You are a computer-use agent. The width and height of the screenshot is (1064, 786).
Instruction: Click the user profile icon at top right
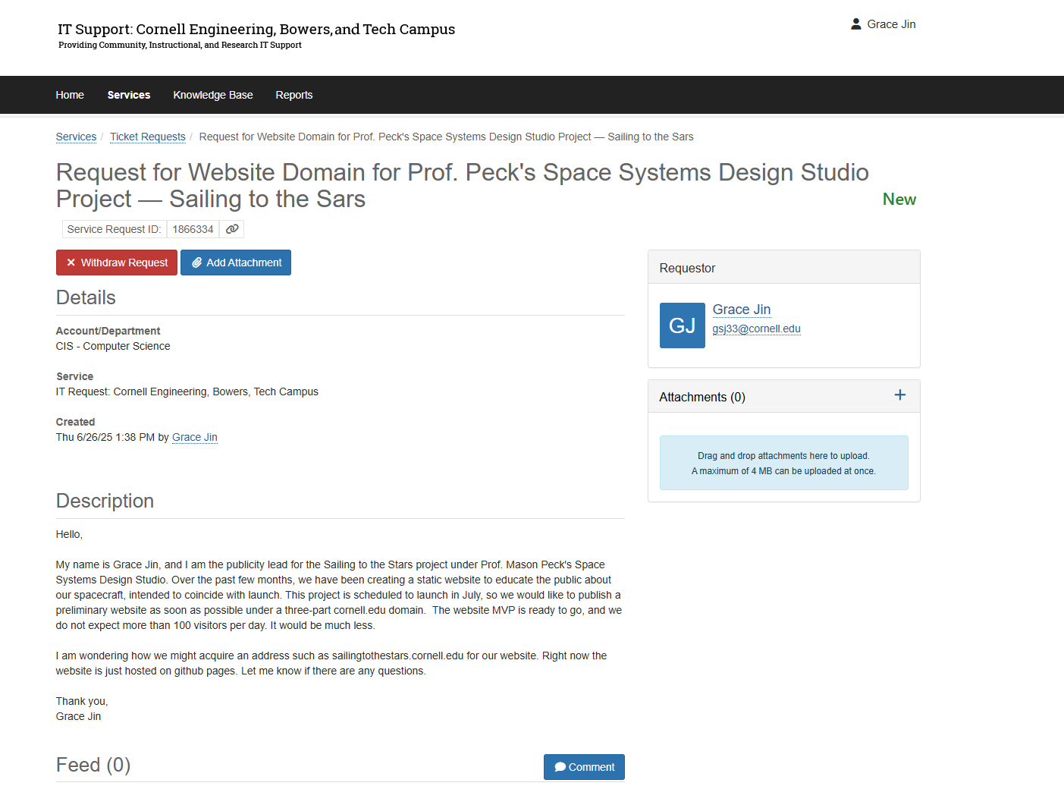pyautogui.click(x=855, y=24)
